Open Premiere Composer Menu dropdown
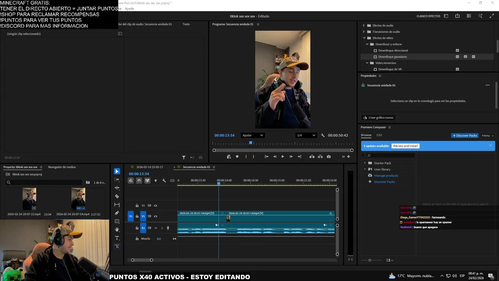The height and width of the screenshot is (281, 499). click(x=487, y=135)
